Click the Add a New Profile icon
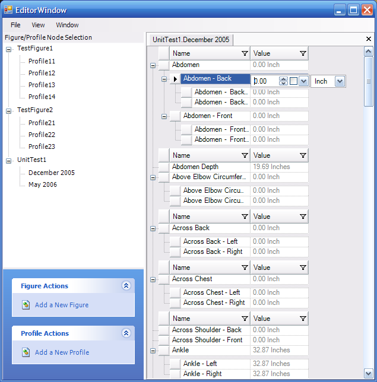 (x=26, y=352)
